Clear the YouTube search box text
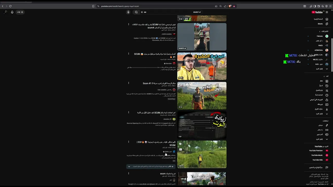333x187 pixels. tap(142, 12)
